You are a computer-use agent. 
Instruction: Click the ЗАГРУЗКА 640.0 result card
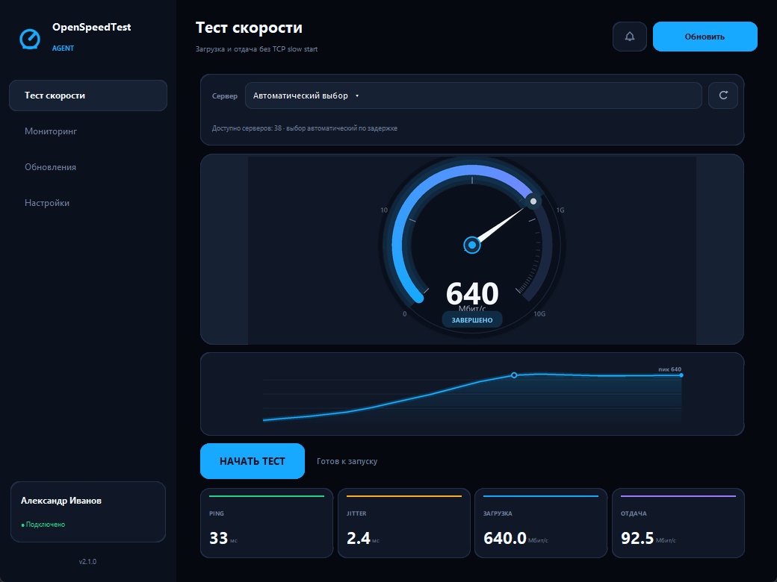tap(541, 523)
